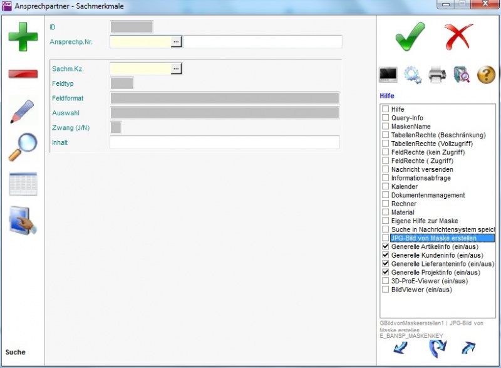The image size is (501, 368).
Task: Open search with the magnifying glass icon
Action: pos(23,147)
